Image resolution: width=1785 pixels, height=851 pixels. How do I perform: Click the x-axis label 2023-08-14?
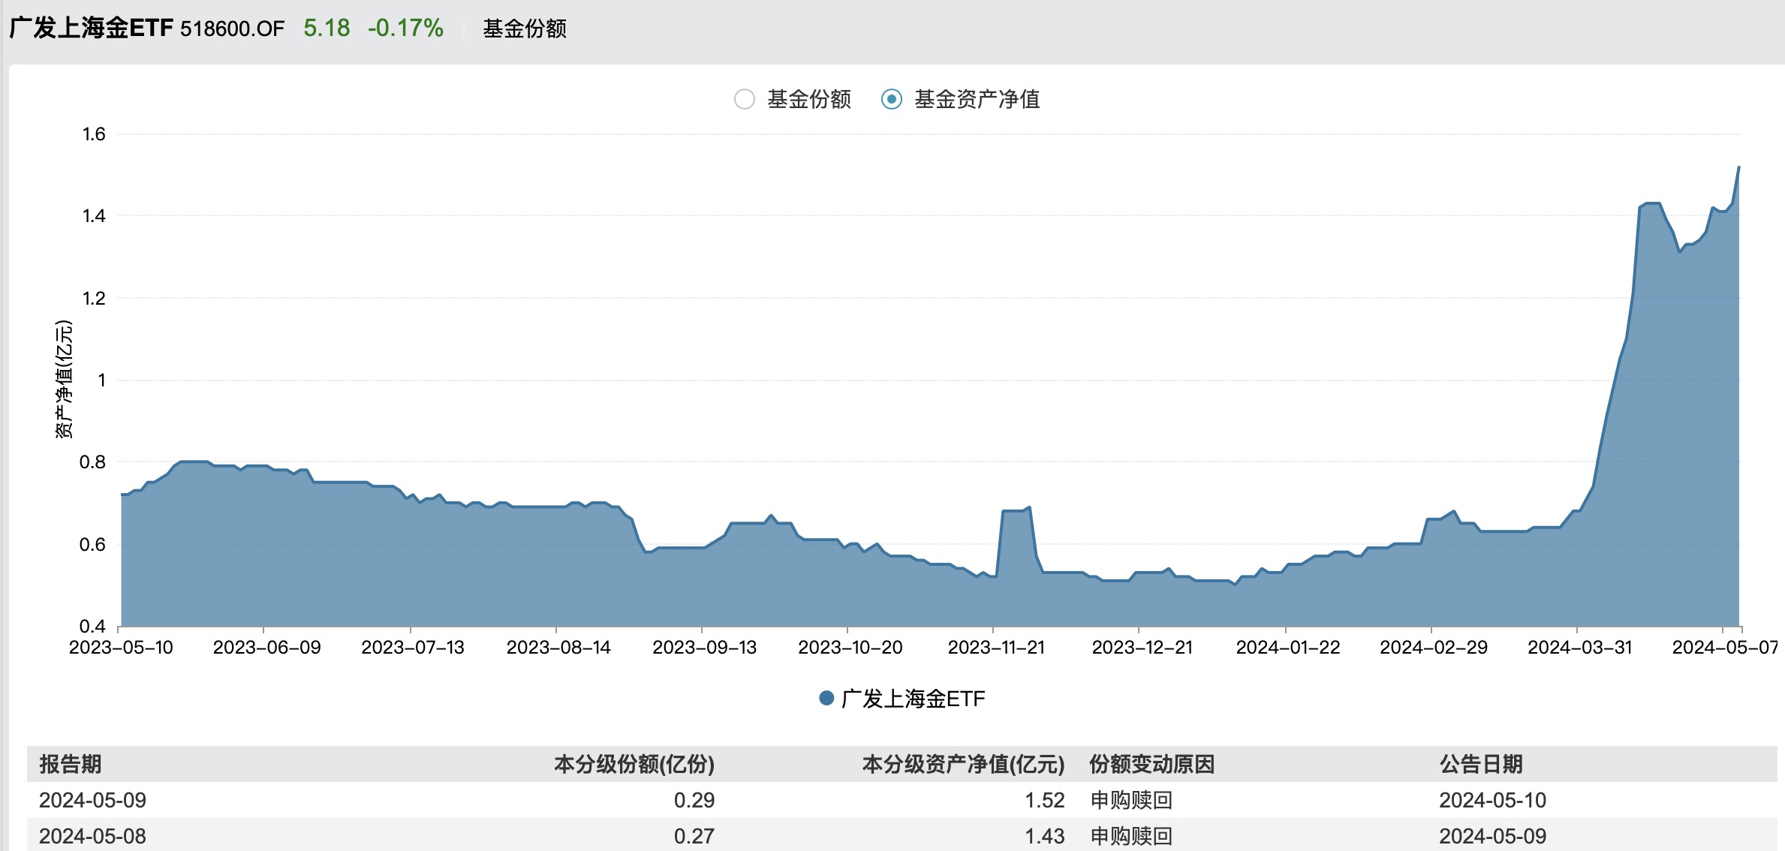[558, 648]
